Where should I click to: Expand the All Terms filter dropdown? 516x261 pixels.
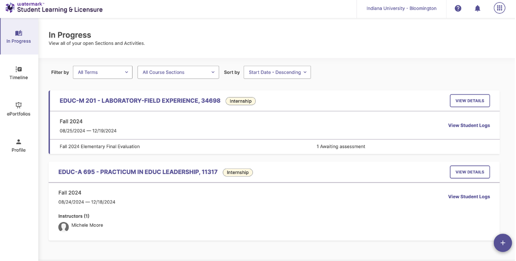tap(102, 72)
